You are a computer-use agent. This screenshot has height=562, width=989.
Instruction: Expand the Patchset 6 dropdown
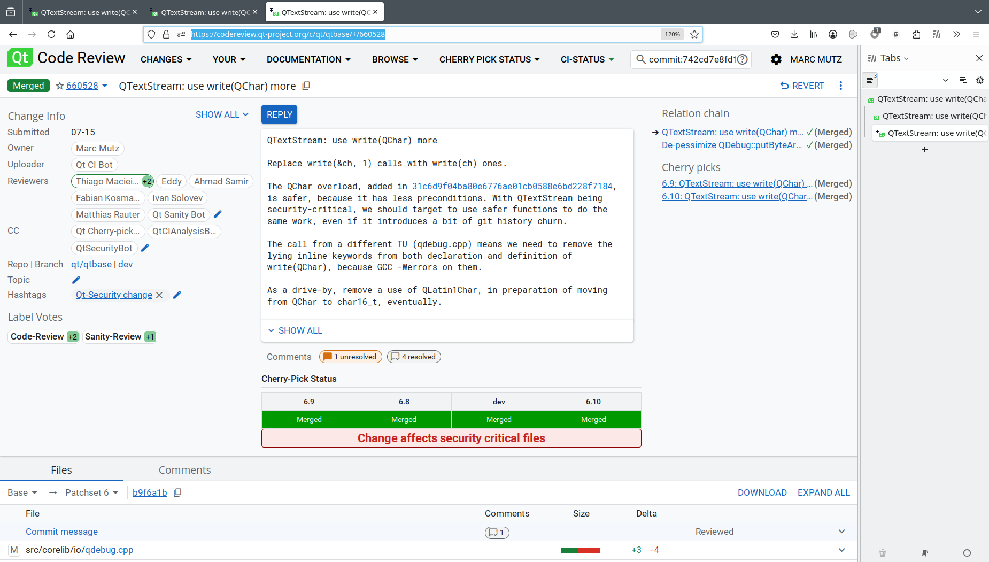pyautogui.click(x=91, y=492)
